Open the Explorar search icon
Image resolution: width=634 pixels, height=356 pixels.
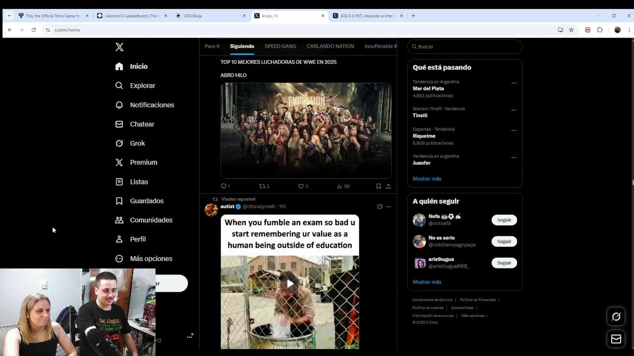(x=119, y=86)
